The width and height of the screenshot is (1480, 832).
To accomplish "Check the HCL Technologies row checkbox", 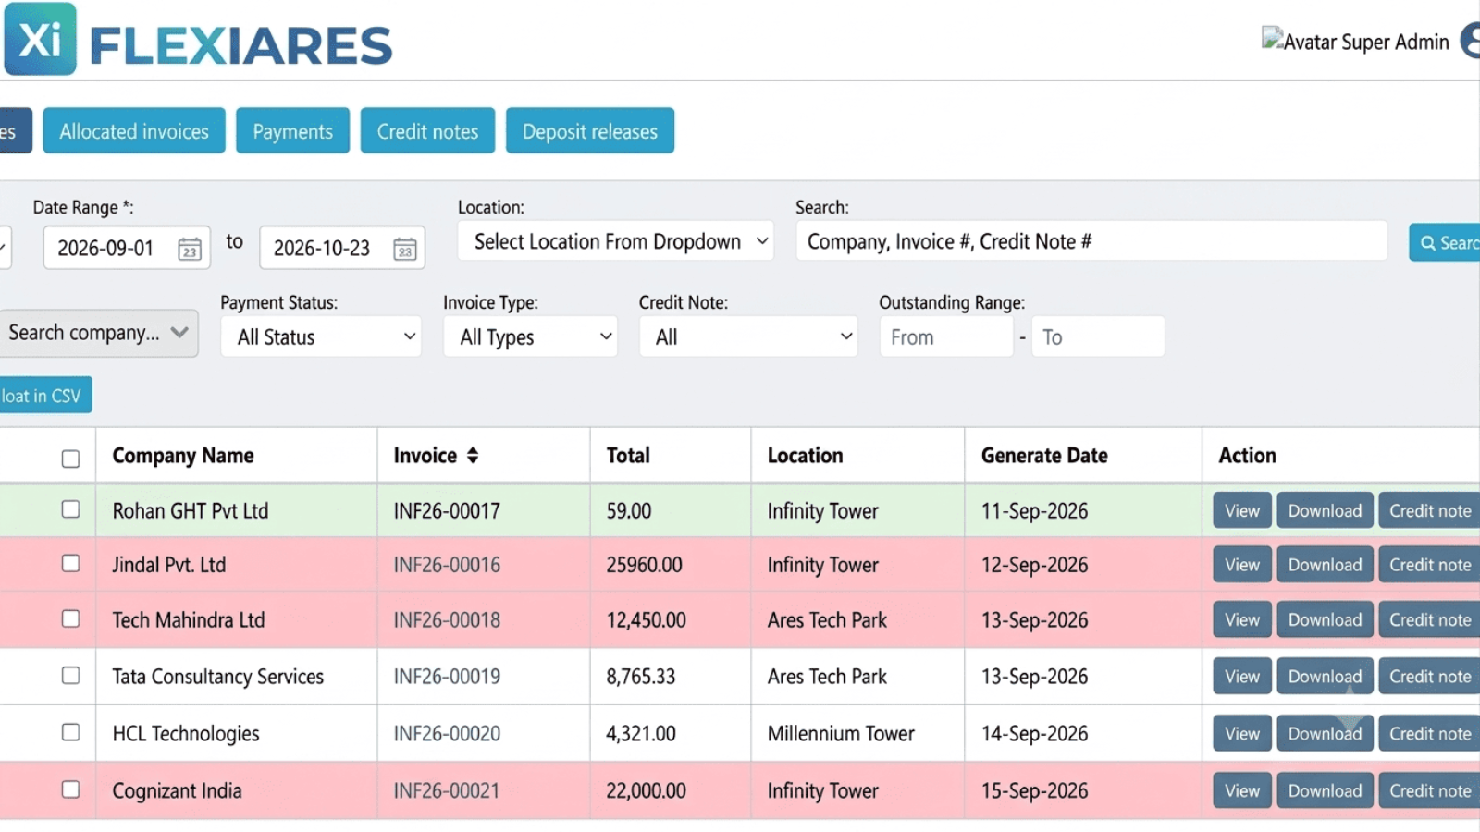I will (70, 732).
